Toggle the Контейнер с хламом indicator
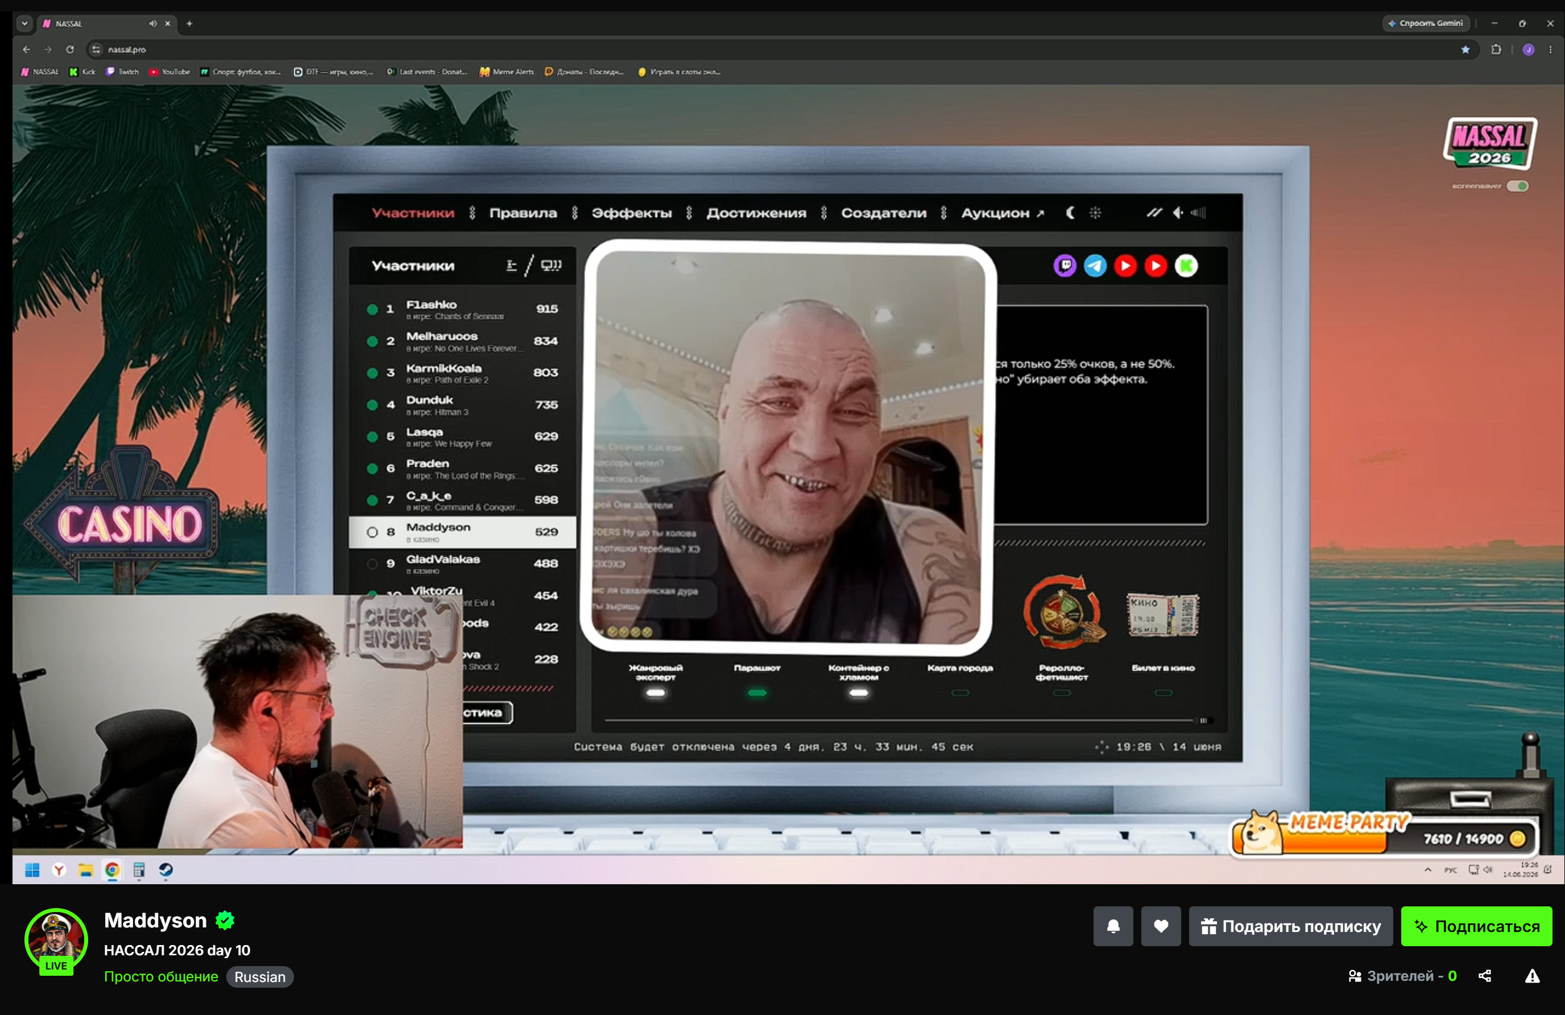The height and width of the screenshot is (1015, 1565). pos(859,693)
